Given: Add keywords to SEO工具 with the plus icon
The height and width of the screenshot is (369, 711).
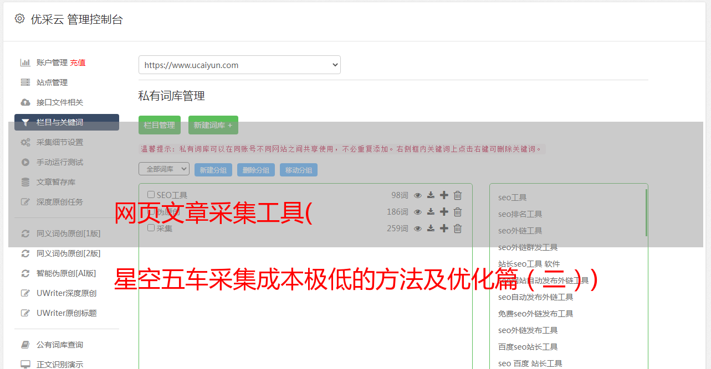Looking at the screenshot, I should (444, 195).
